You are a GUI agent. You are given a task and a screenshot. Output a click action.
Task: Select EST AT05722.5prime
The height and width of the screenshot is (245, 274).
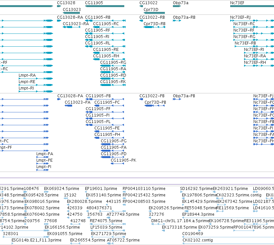pos(123,240)
